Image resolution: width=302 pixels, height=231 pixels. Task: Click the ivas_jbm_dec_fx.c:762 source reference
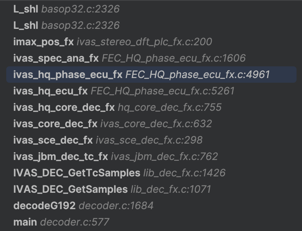coord(164,156)
